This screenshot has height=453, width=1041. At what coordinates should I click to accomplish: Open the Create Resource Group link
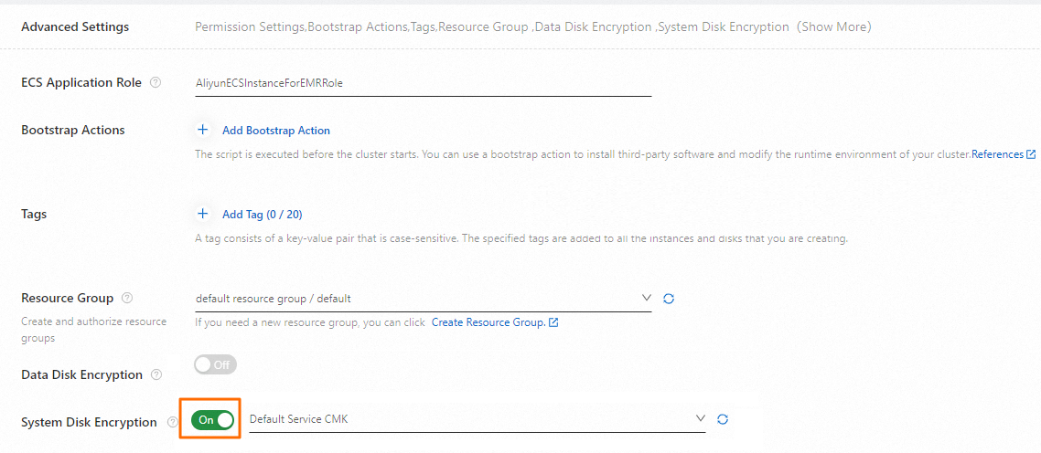[488, 322]
